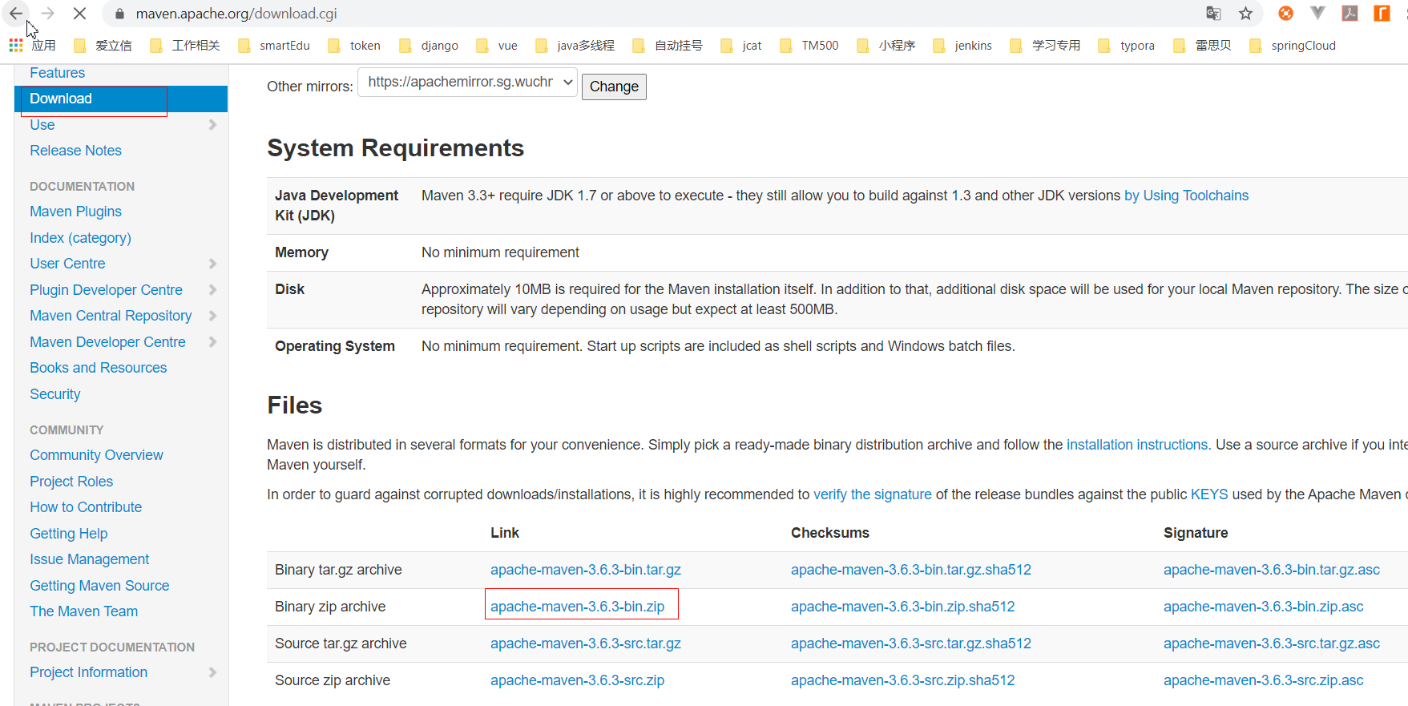Image resolution: width=1408 pixels, height=706 pixels.
Task: Download apache-maven-3.6.3-bin.tar.gz
Action: pyautogui.click(x=586, y=570)
